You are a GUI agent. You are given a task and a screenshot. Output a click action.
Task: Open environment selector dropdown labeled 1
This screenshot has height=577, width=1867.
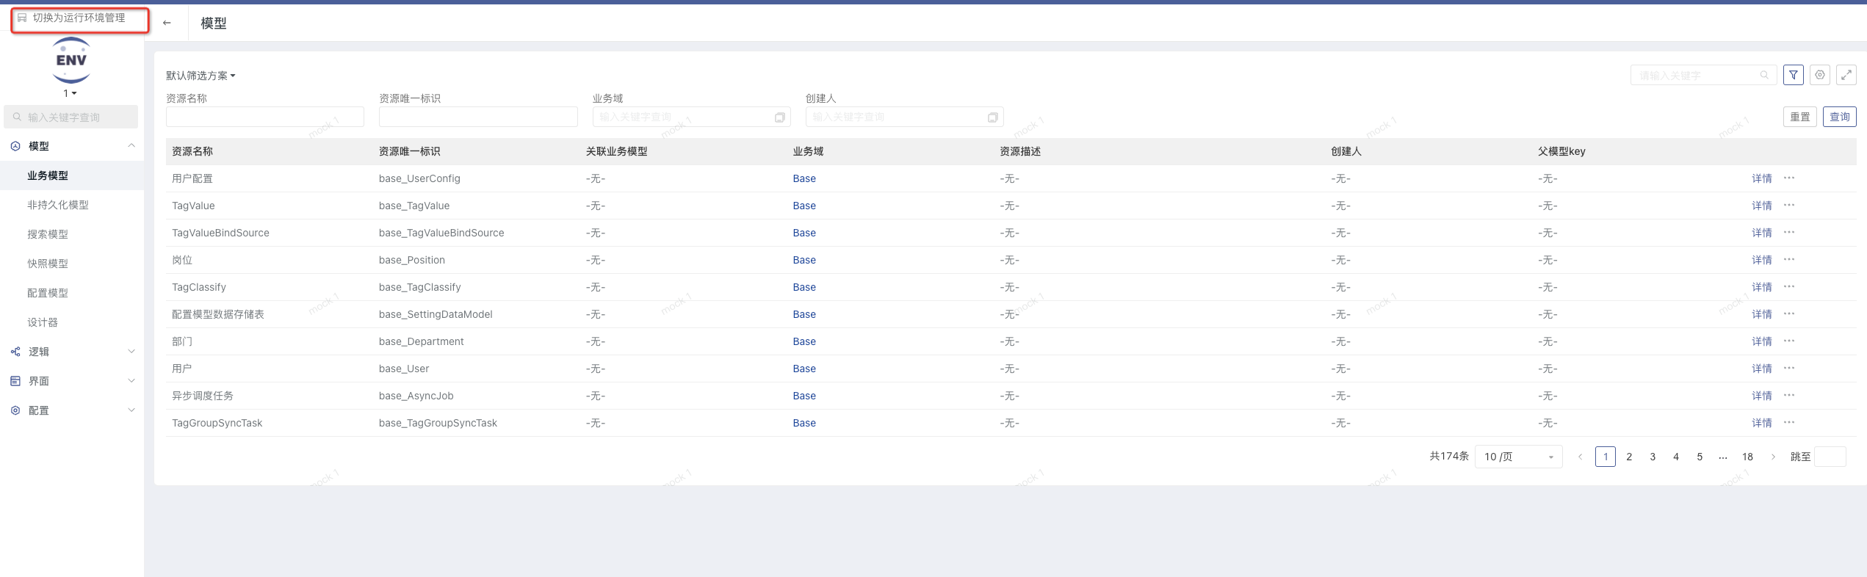[70, 93]
